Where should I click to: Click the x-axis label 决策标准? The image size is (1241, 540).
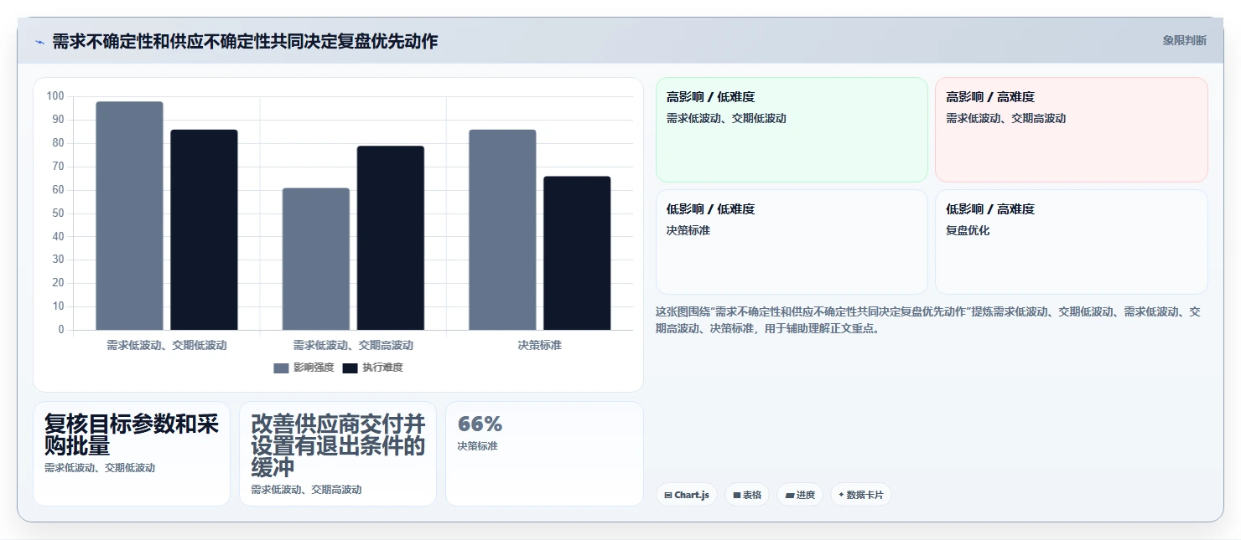(540, 345)
